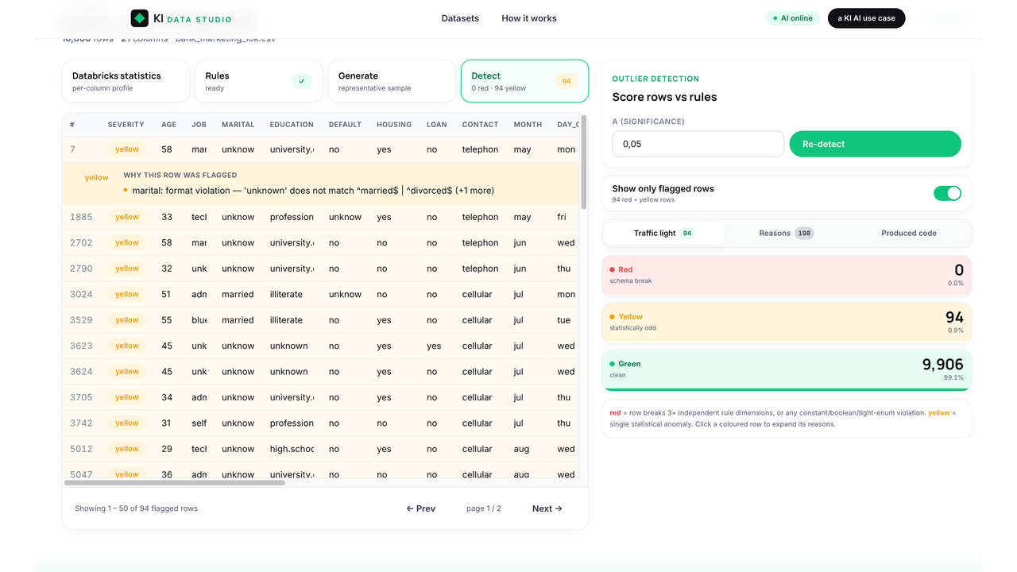1017x572 pixels.
Task: Open the How it works page
Action: click(529, 18)
